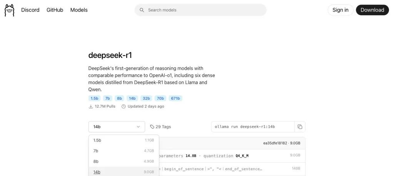Click the deepseek-r1 page title

coord(110,55)
